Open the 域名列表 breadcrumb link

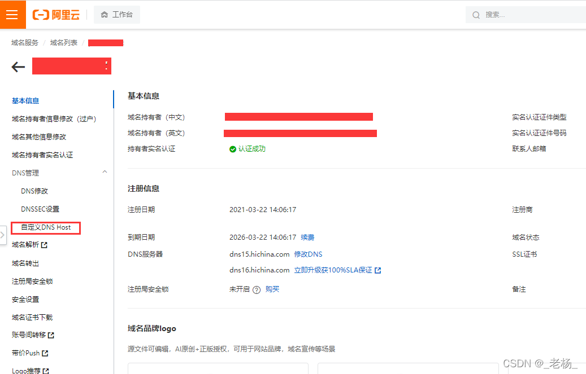[63, 42]
